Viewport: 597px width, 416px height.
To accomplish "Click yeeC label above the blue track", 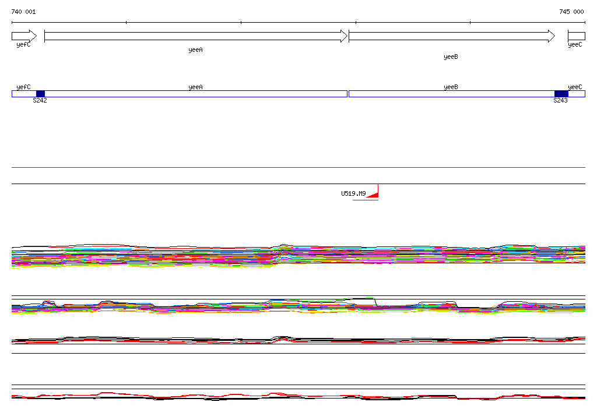I will tap(575, 87).
